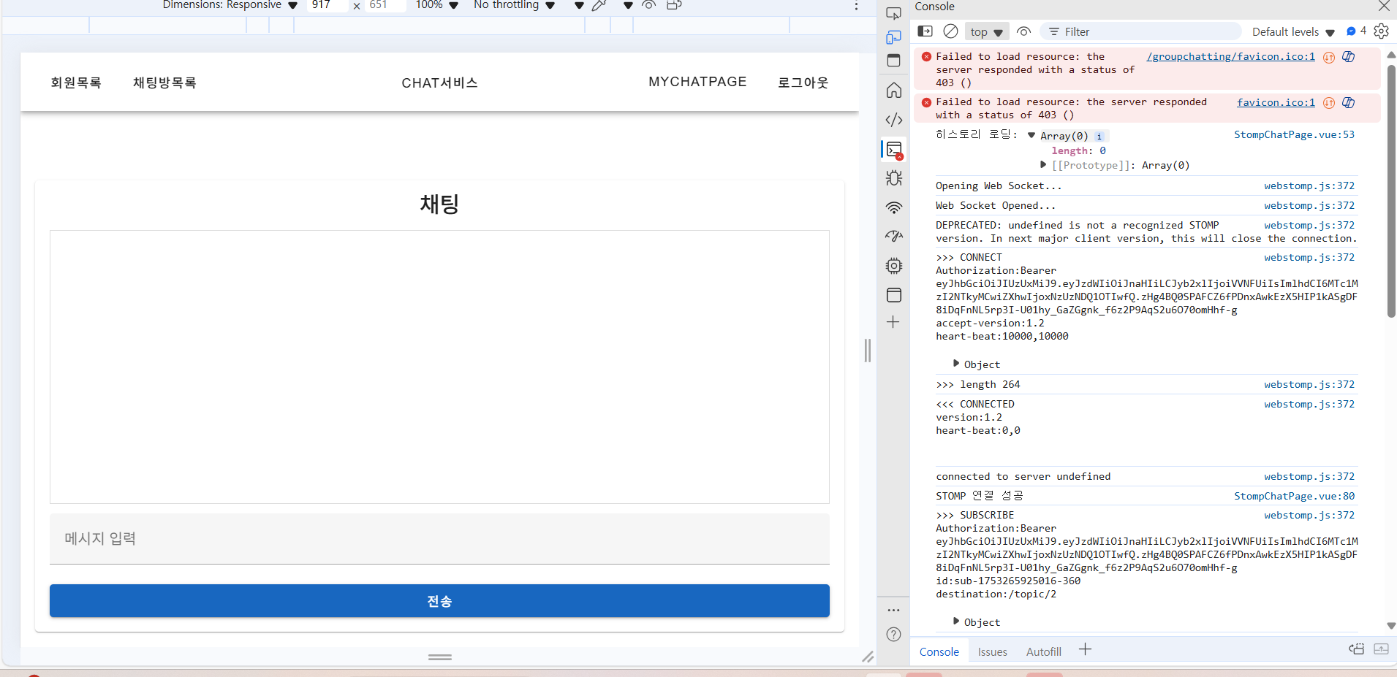Open the Welcome home tool

(893, 91)
